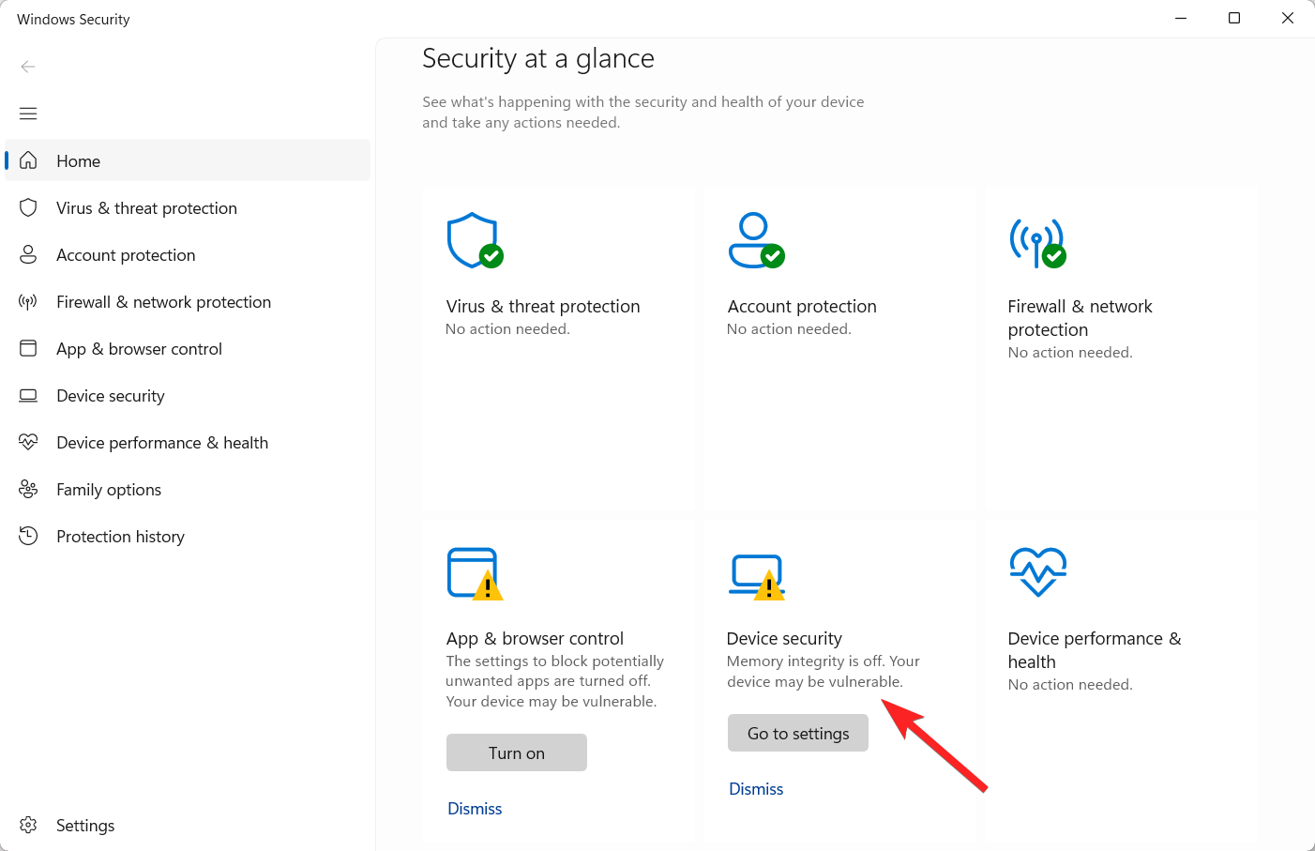Select the warning icon on the Device security tile
This screenshot has height=851, width=1315.
point(769,585)
